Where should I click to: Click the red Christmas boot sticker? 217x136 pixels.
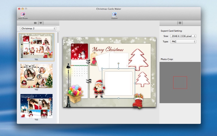(x=138, y=101)
